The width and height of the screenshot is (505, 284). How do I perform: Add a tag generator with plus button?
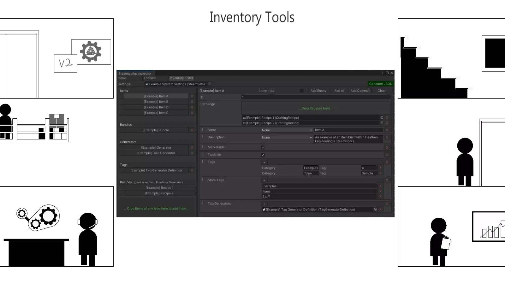[264, 204]
